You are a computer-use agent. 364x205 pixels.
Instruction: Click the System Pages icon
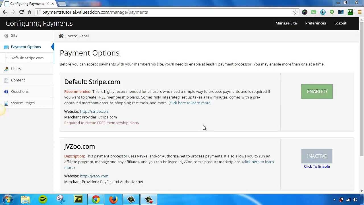(6, 103)
